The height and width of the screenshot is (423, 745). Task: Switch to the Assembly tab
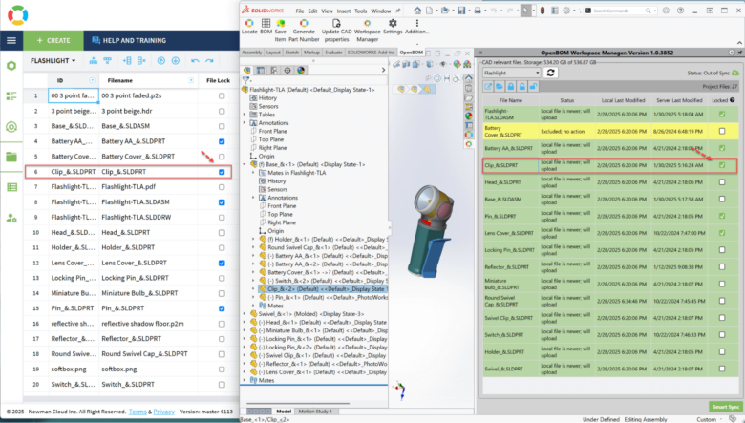(x=252, y=53)
